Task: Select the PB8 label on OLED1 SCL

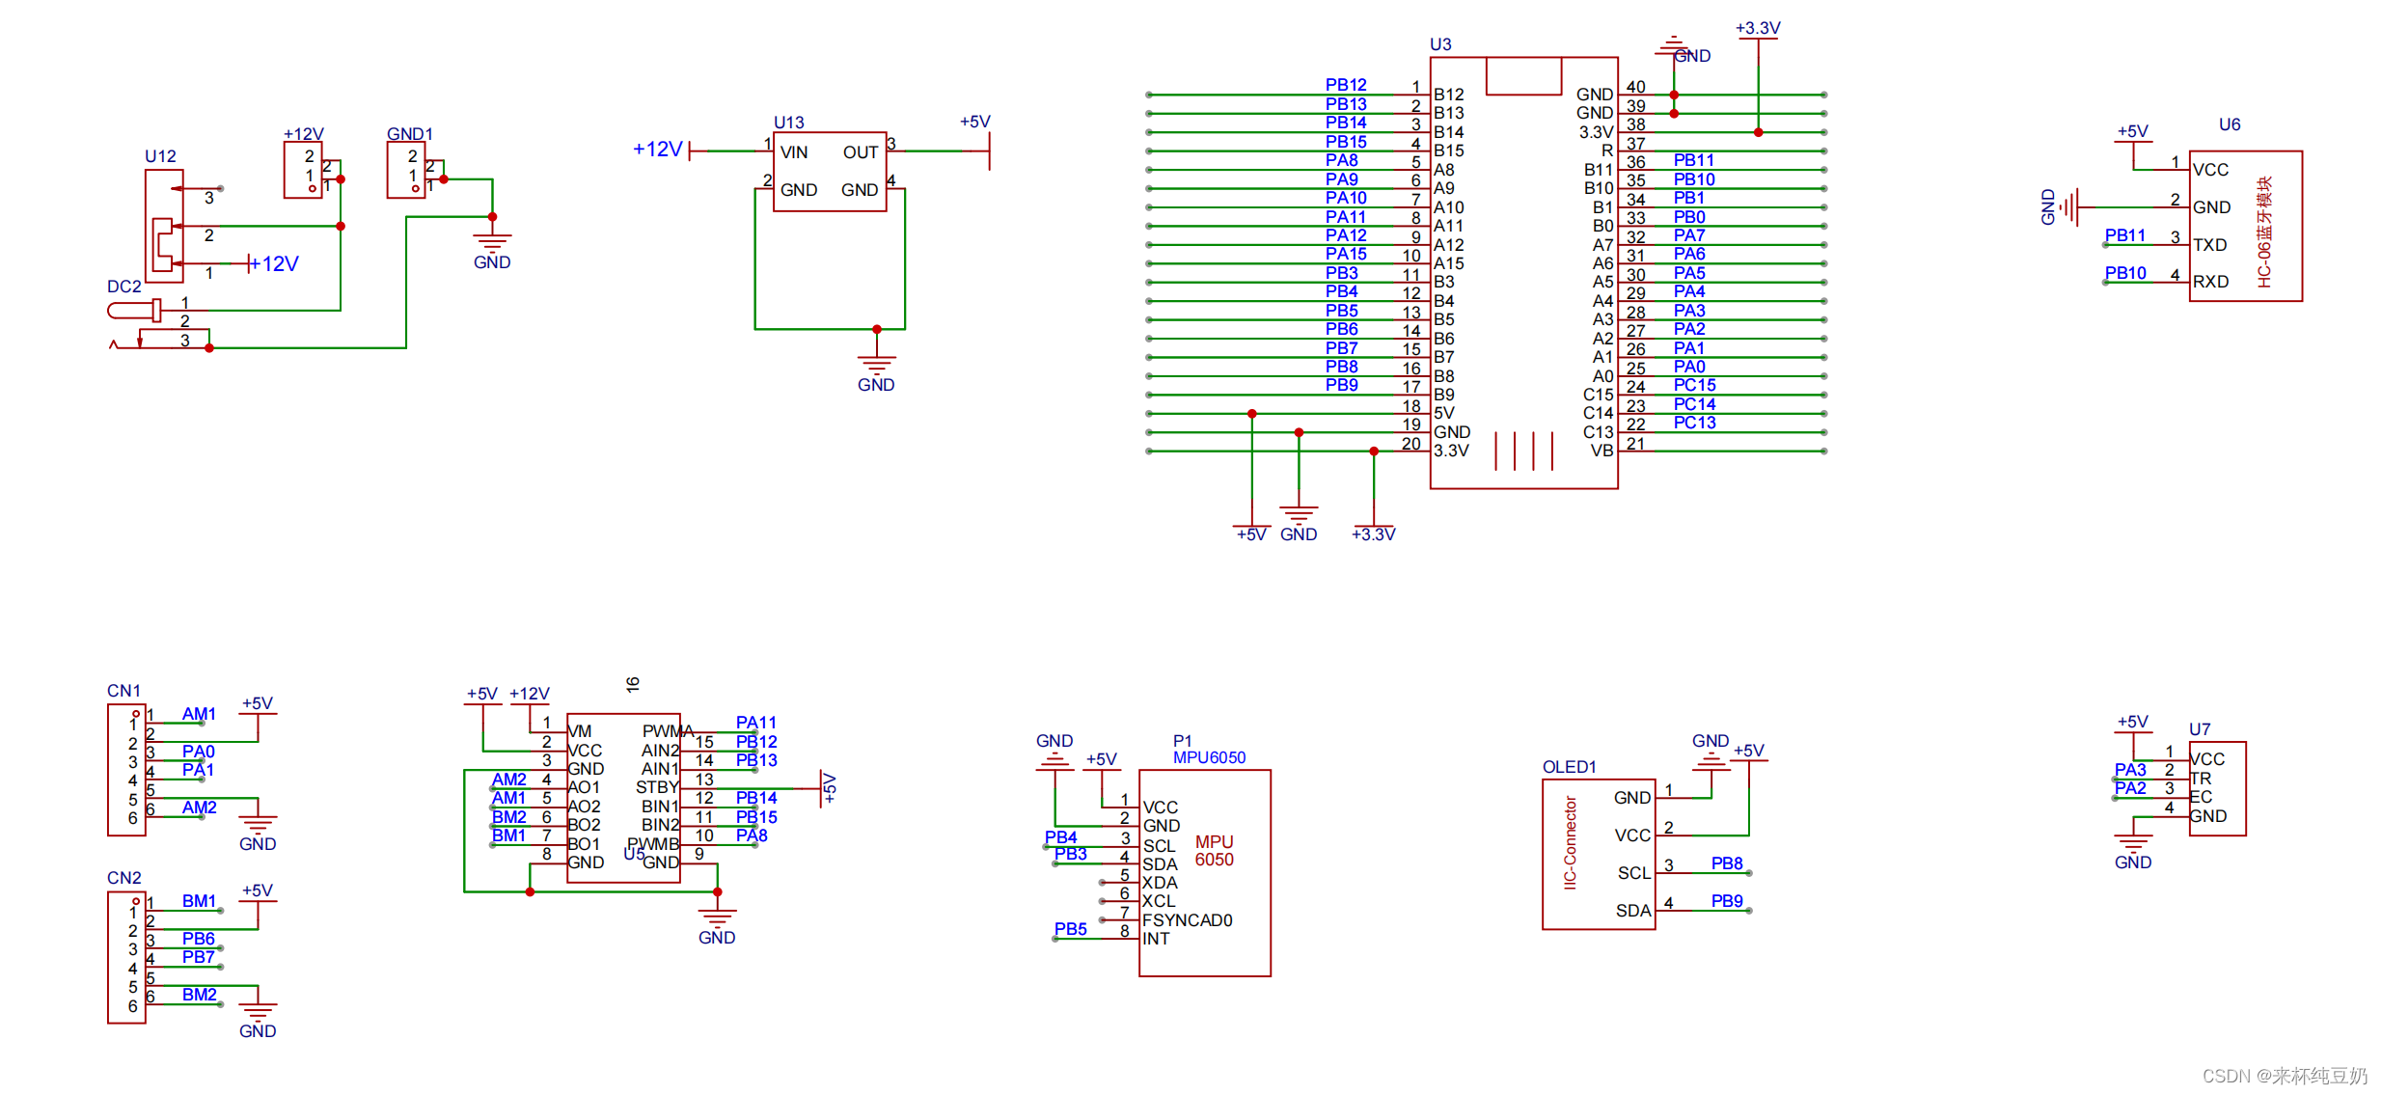Action: 1726,863
